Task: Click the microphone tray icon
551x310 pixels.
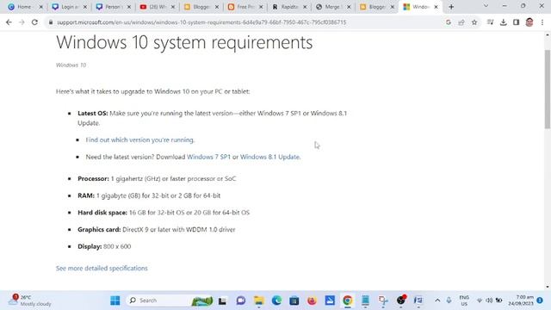Action: click(x=449, y=301)
